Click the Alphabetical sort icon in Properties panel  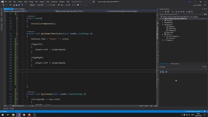coord(163,72)
